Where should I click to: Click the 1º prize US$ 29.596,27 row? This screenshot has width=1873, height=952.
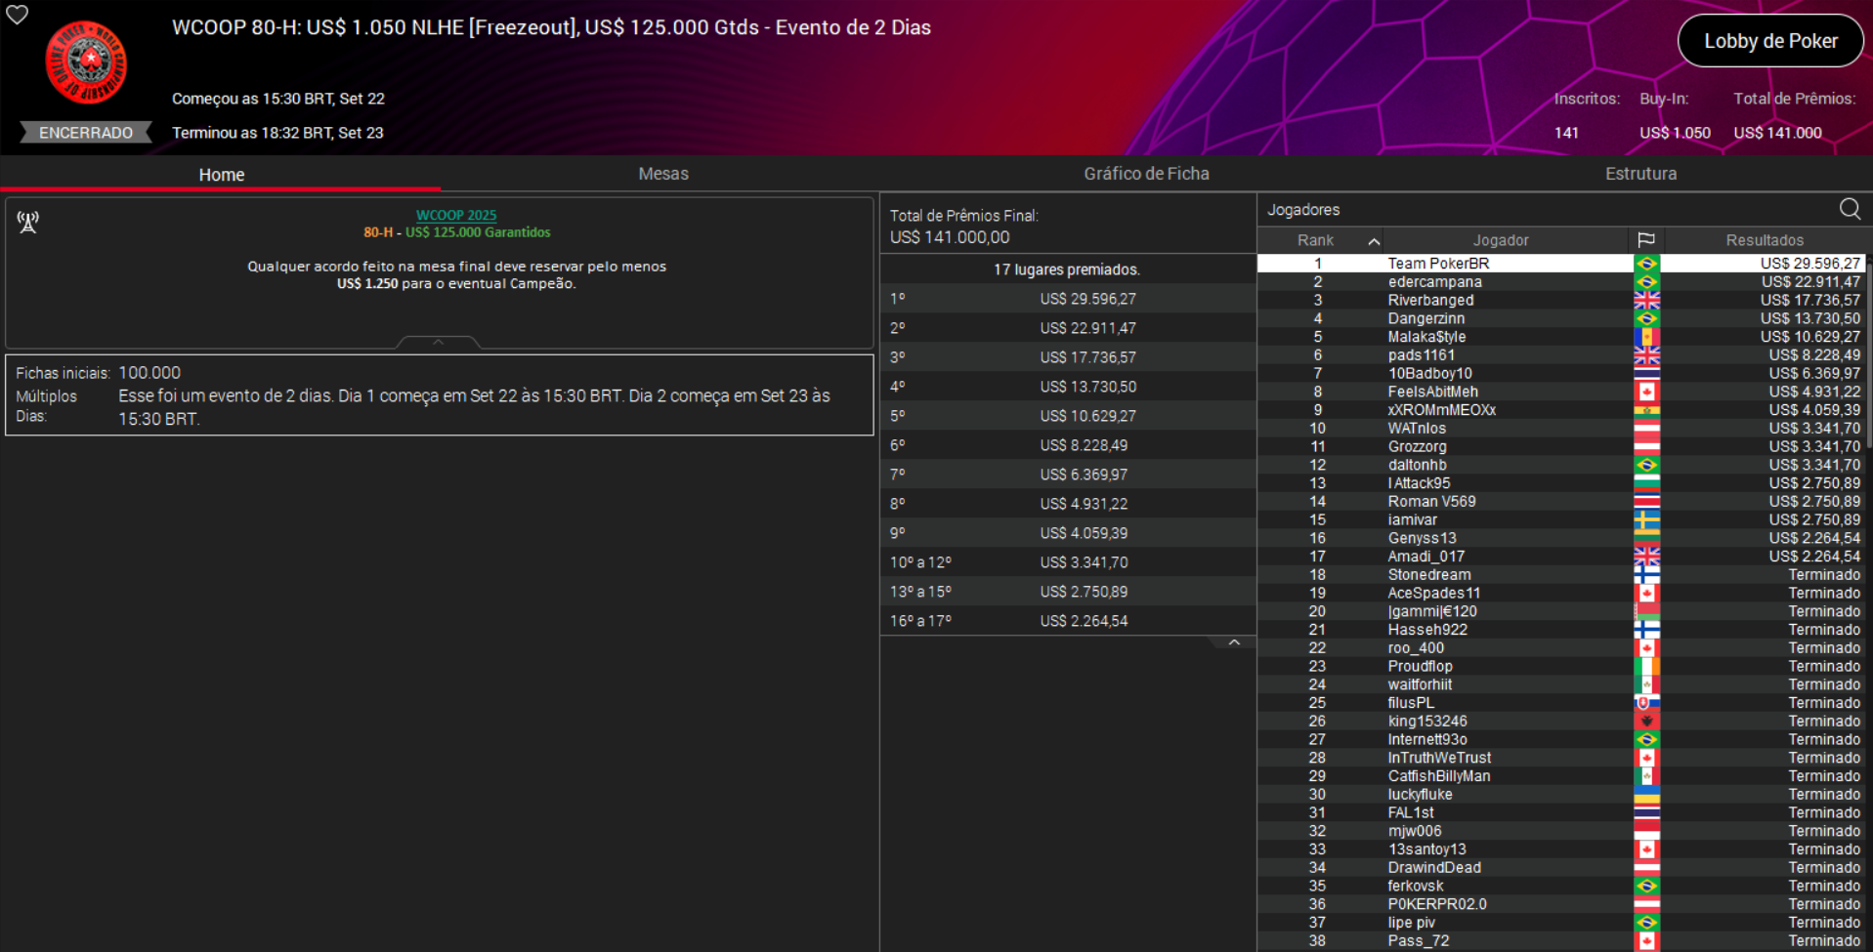(1068, 299)
